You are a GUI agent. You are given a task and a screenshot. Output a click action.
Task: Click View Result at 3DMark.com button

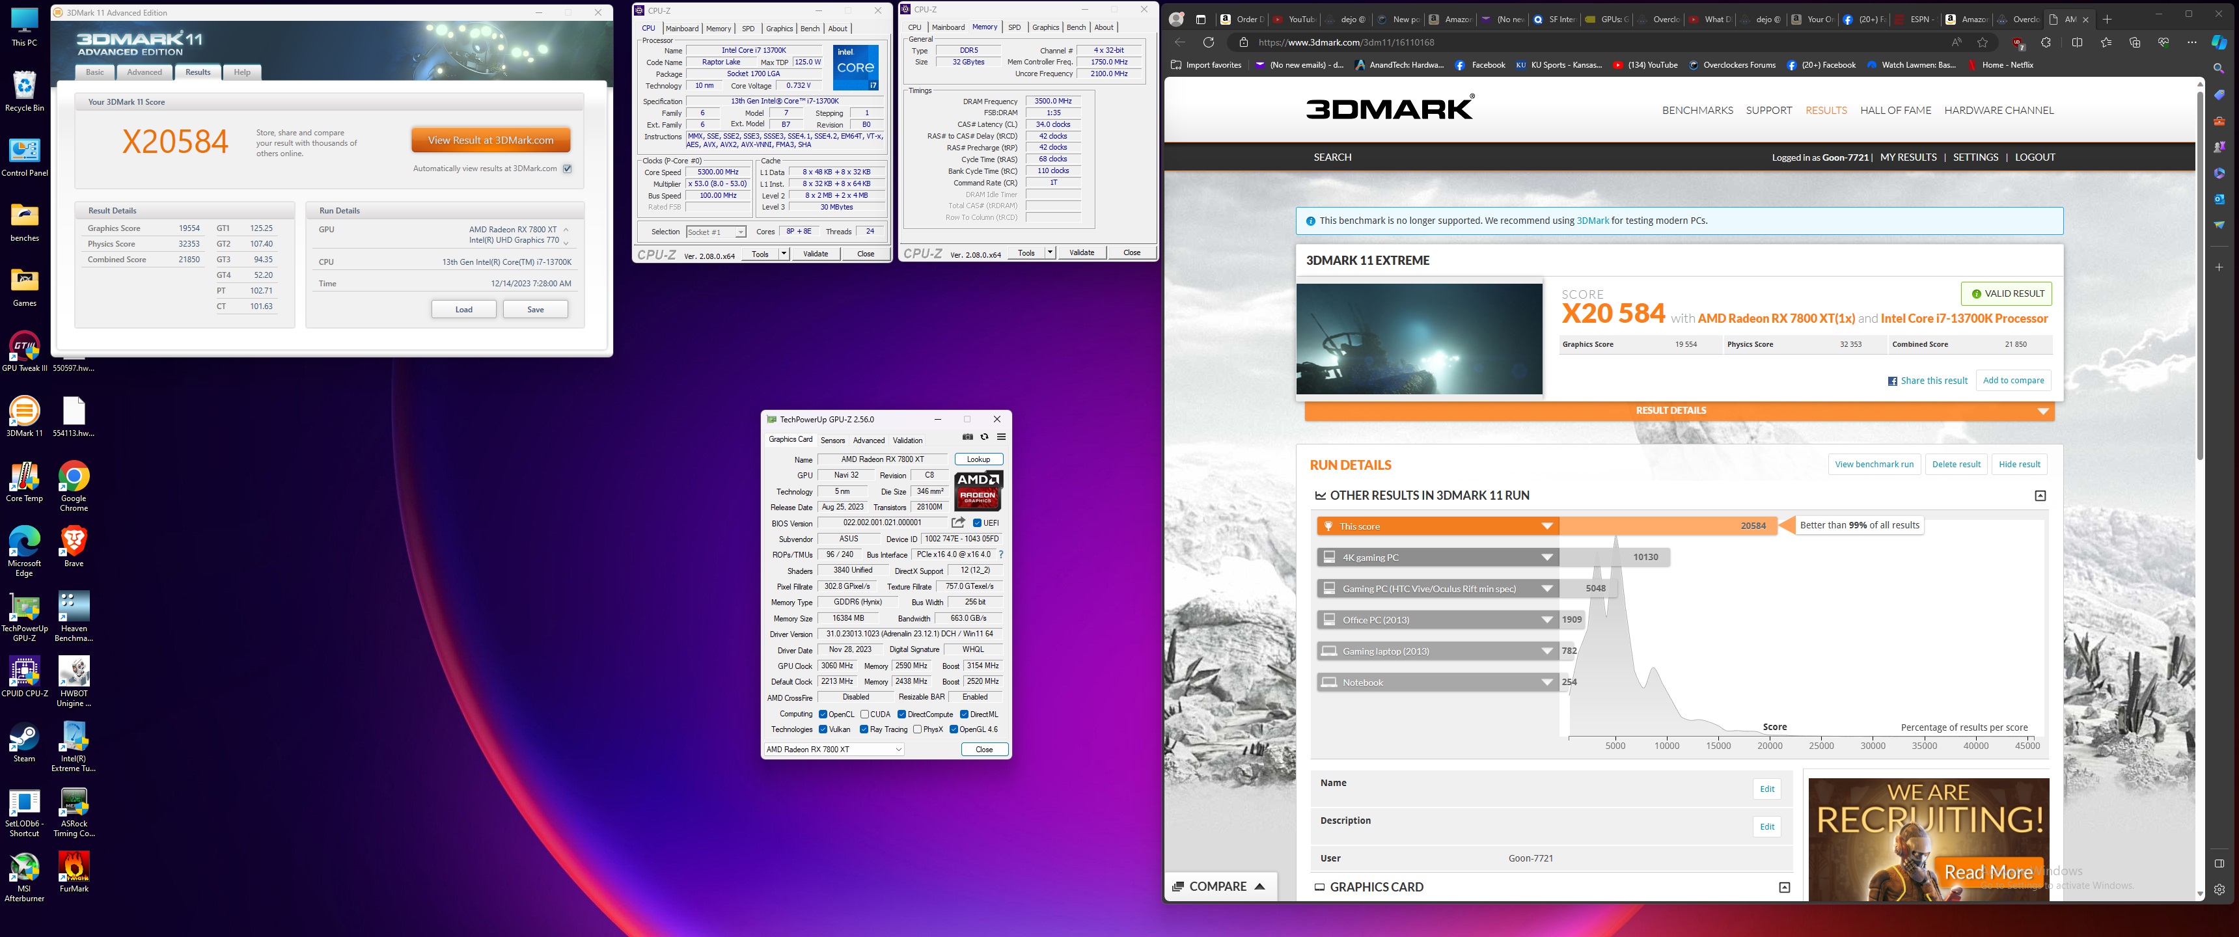click(x=490, y=140)
